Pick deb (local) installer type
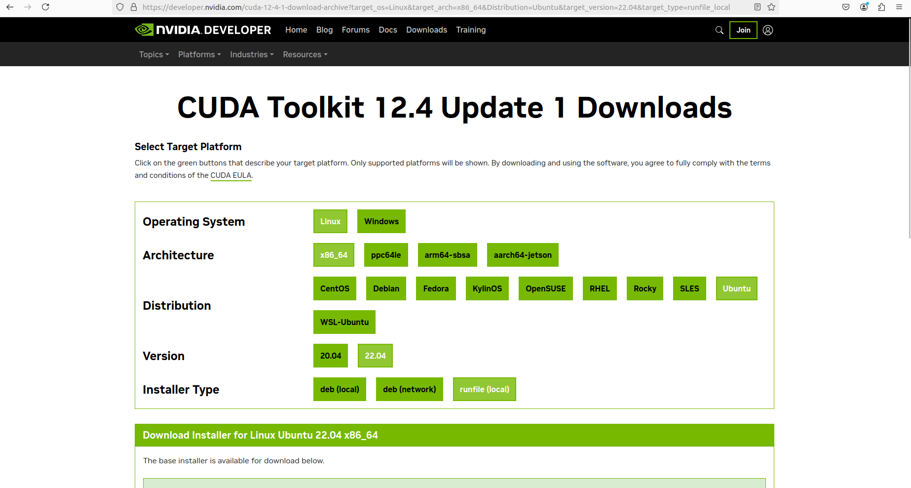The image size is (911, 488). [340, 389]
